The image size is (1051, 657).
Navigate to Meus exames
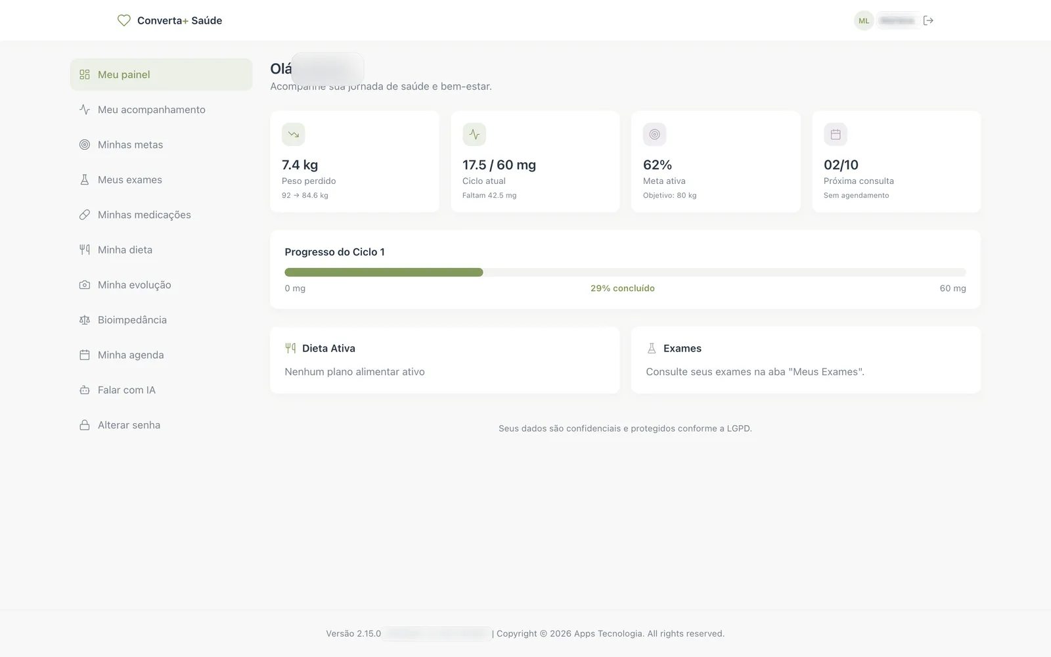[x=162, y=179]
